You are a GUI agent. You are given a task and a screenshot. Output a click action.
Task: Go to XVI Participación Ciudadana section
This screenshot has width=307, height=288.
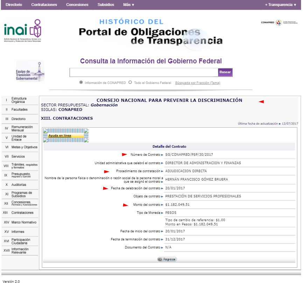coord(20,241)
